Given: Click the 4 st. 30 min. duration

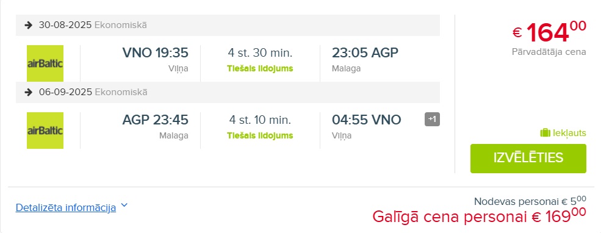Looking at the screenshot, I should click(x=260, y=52).
